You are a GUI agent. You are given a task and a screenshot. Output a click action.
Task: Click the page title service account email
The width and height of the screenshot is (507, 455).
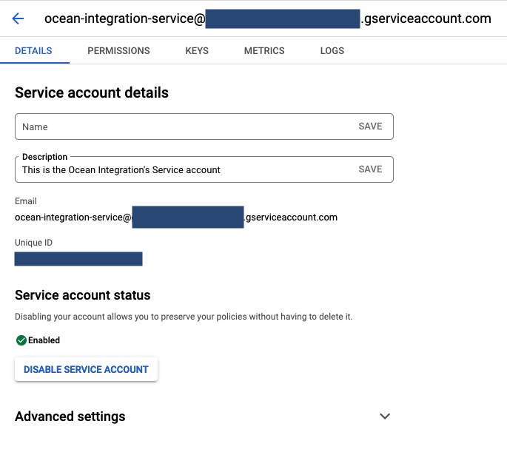(x=267, y=18)
